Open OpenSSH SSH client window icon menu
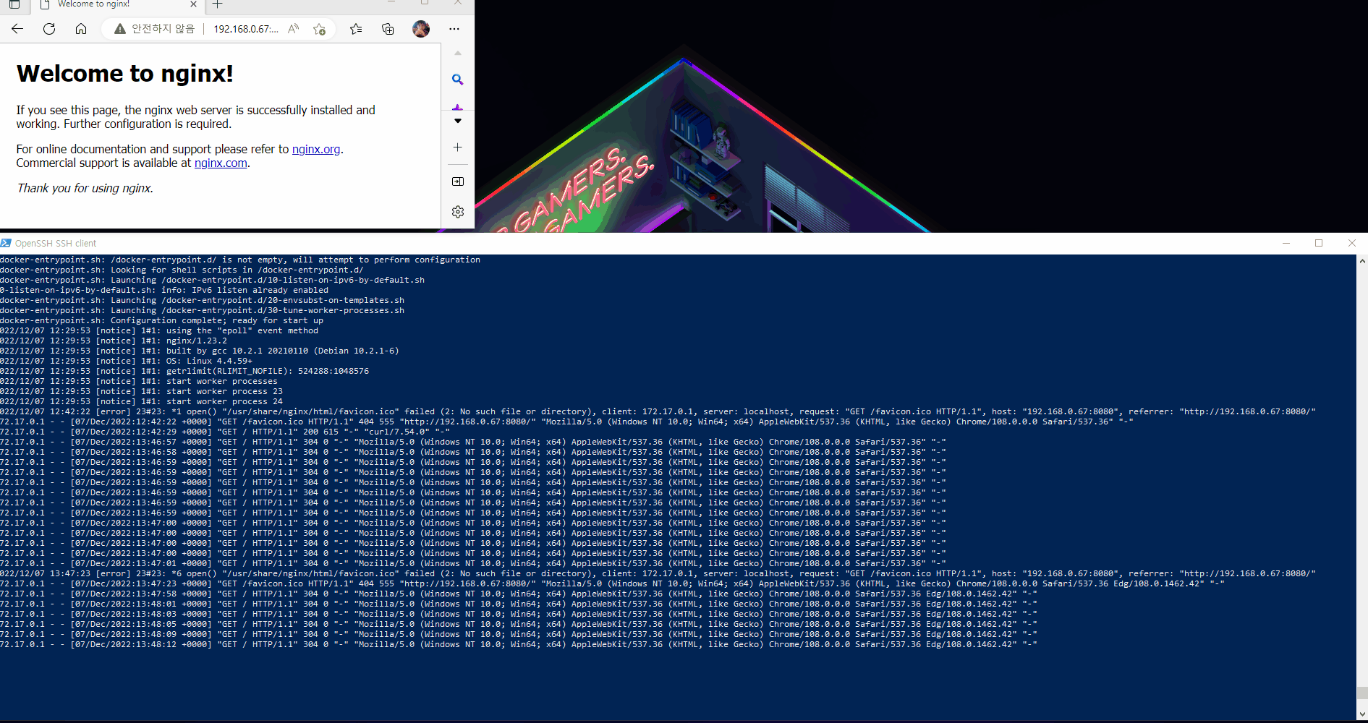Image resolution: width=1368 pixels, height=723 pixels. point(6,243)
